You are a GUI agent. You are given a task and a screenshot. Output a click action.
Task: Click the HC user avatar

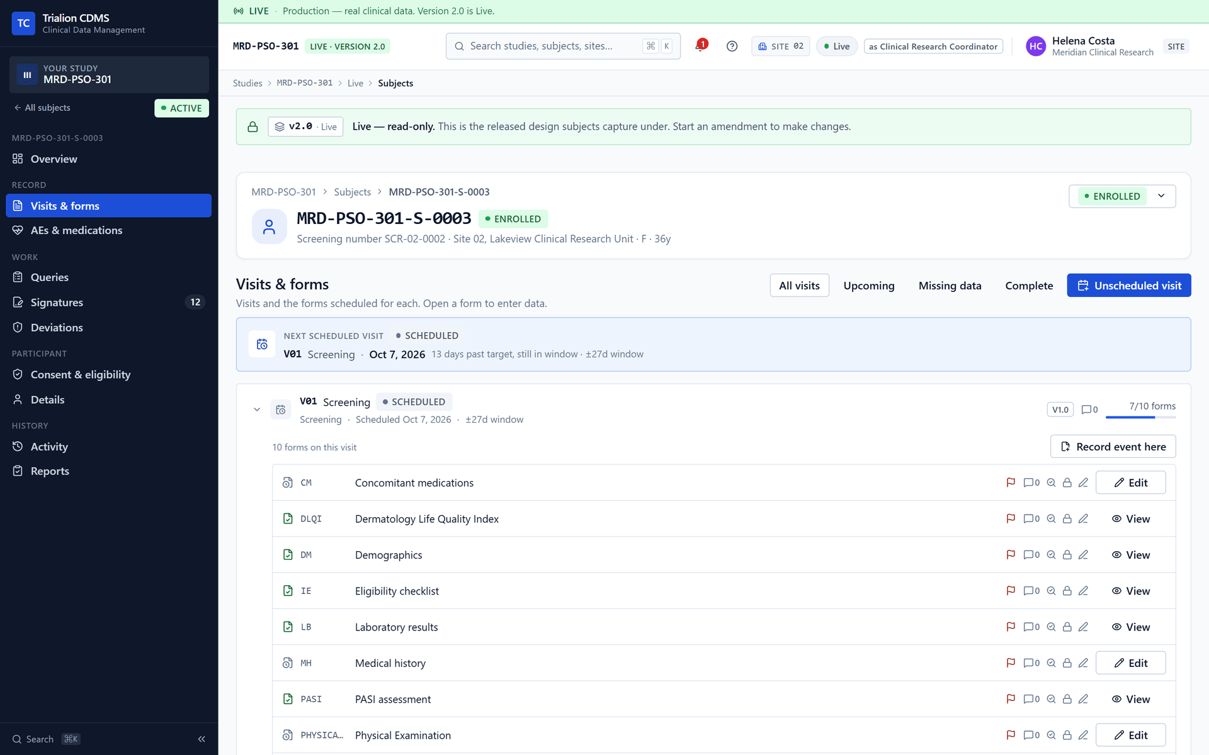pos(1036,46)
